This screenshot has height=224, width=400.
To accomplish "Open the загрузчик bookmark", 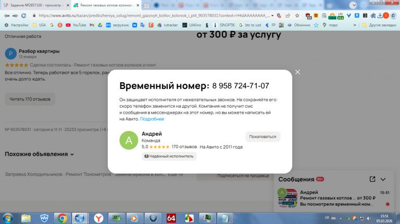I will (x=117, y=25).
